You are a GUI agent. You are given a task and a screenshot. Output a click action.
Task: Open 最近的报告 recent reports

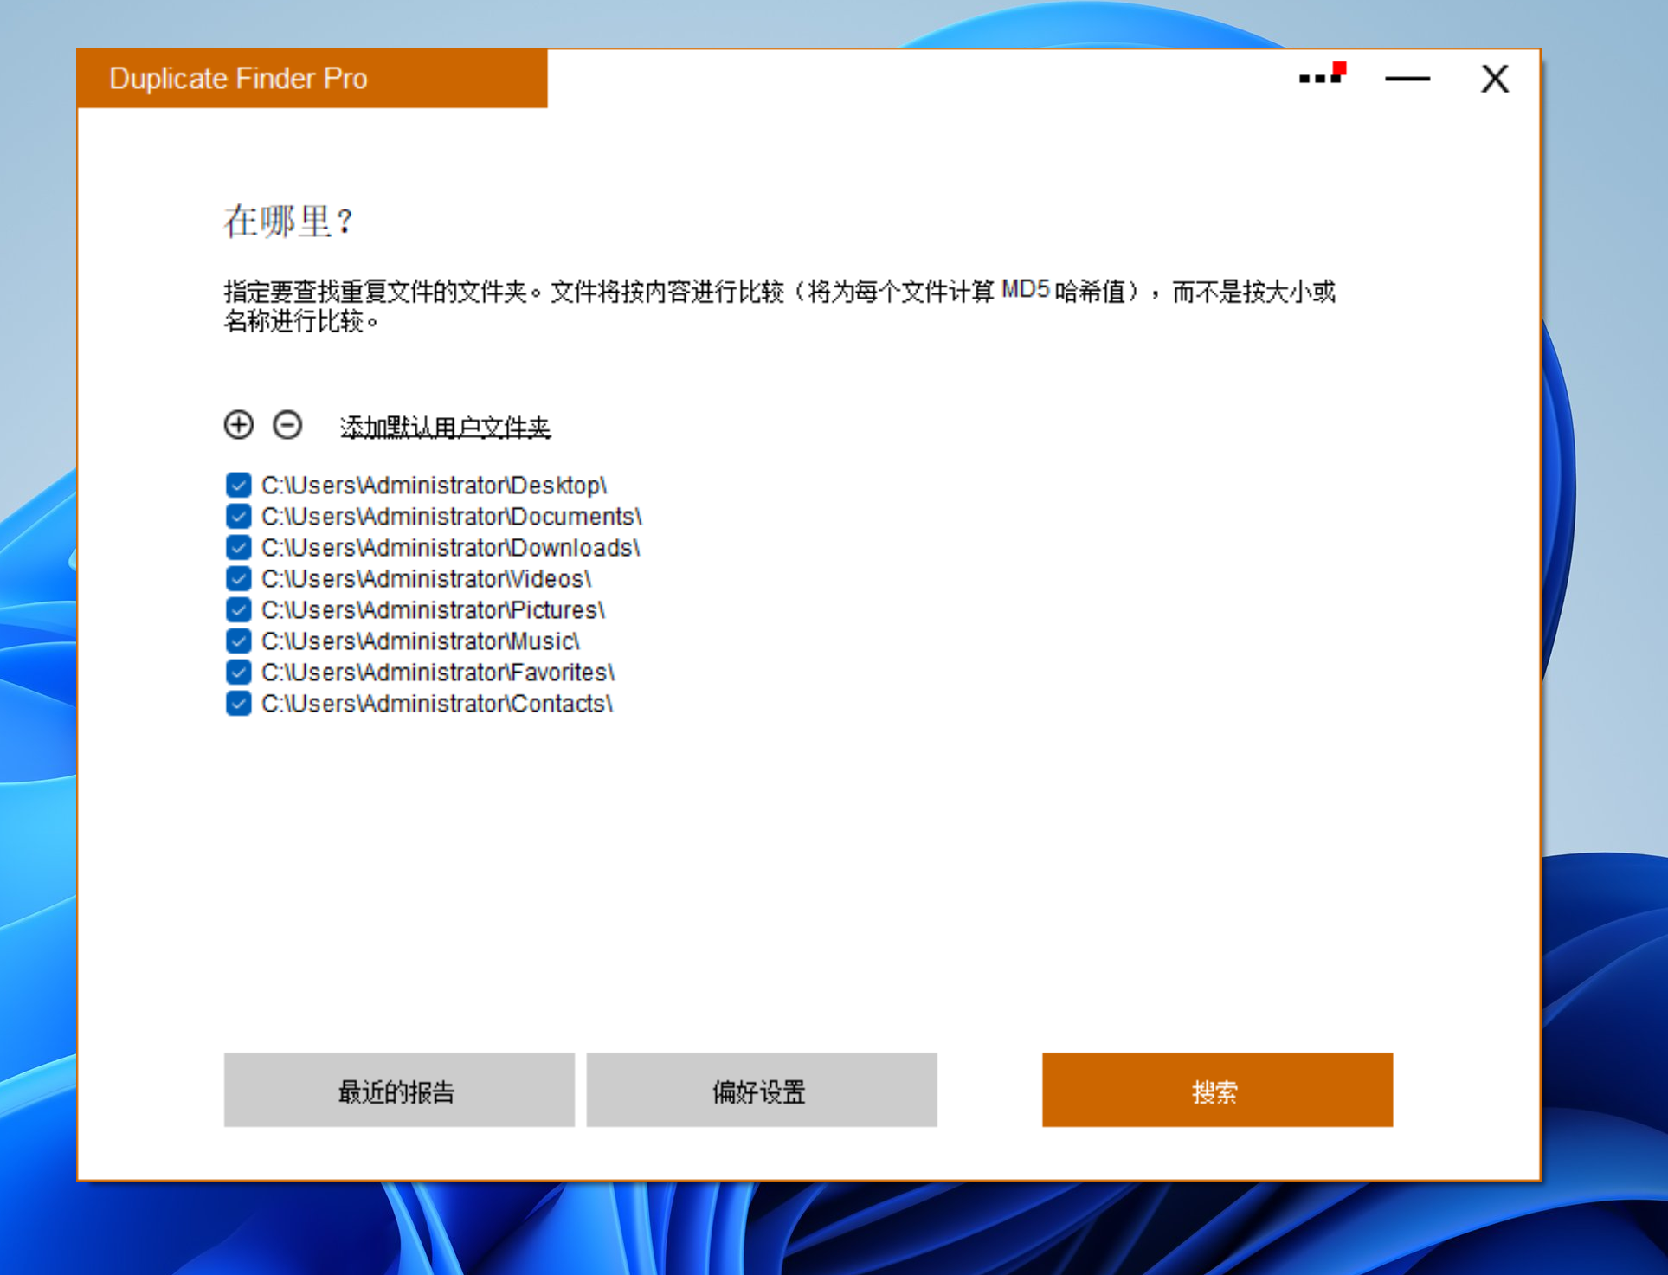pos(399,1090)
